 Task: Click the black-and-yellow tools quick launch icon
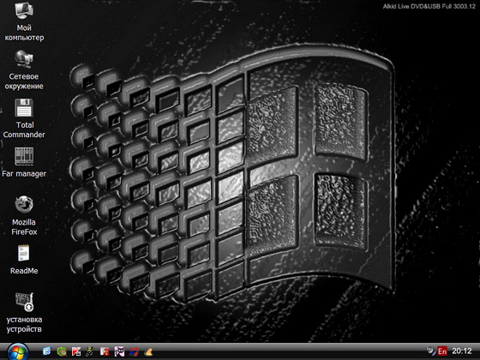click(x=90, y=351)
